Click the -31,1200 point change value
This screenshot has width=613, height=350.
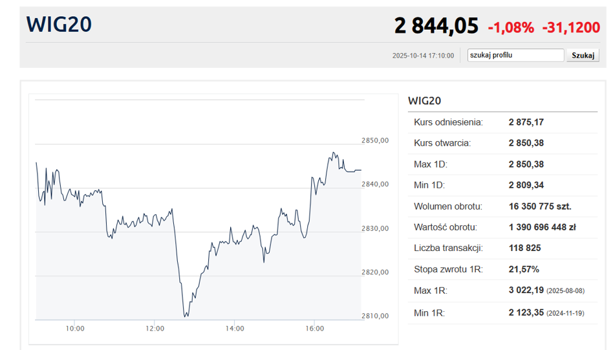pos(570,27)
